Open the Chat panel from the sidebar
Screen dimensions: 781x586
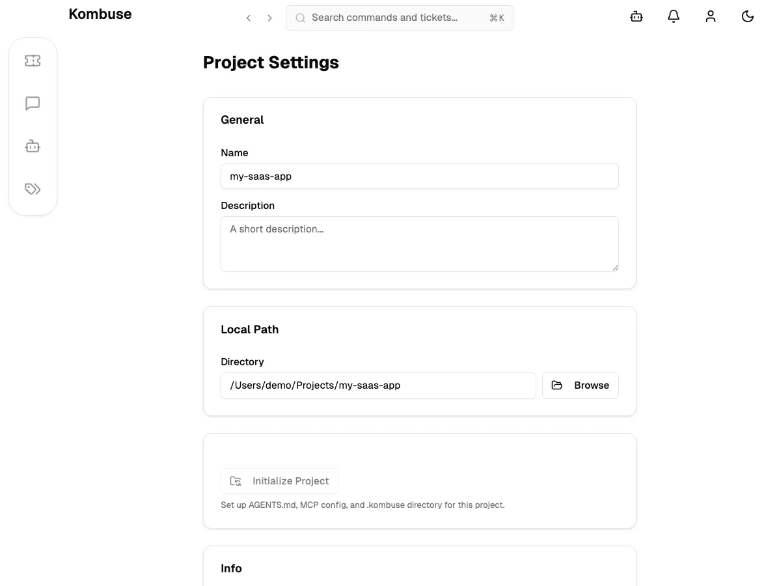point(33,103)
